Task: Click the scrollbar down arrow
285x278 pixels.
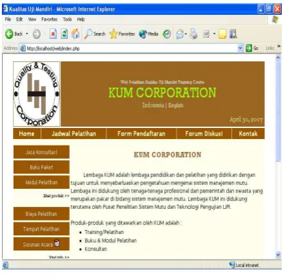Action: [278, 255]
